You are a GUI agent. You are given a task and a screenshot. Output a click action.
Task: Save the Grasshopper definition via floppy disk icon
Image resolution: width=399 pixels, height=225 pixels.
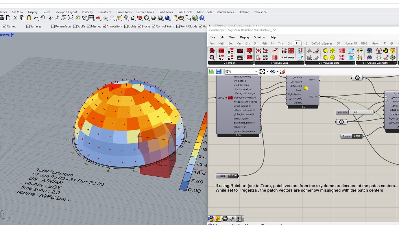[219, 71]
